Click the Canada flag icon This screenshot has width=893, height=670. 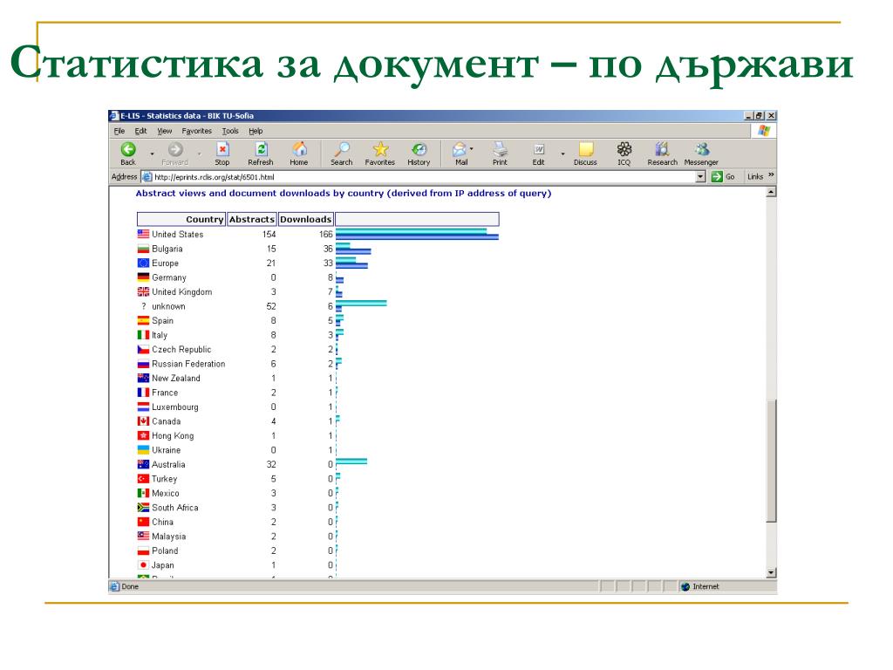143,421
